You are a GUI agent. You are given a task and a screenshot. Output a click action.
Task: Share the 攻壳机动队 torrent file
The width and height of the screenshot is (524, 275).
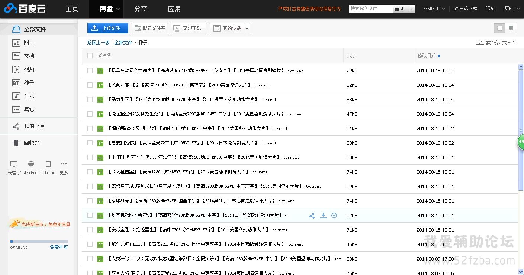pos(312,216)
